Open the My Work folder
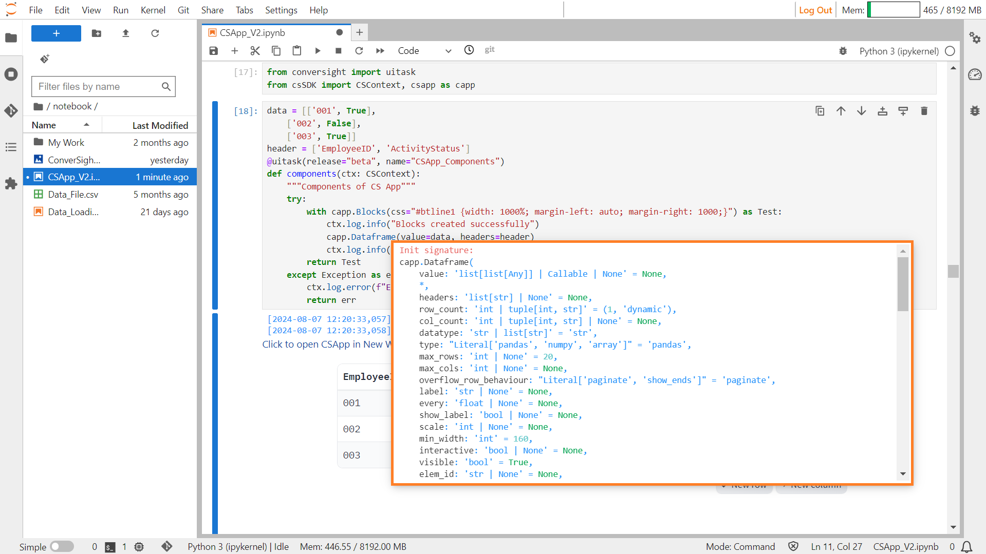This screenshot has height=554, width=986. 110,143
